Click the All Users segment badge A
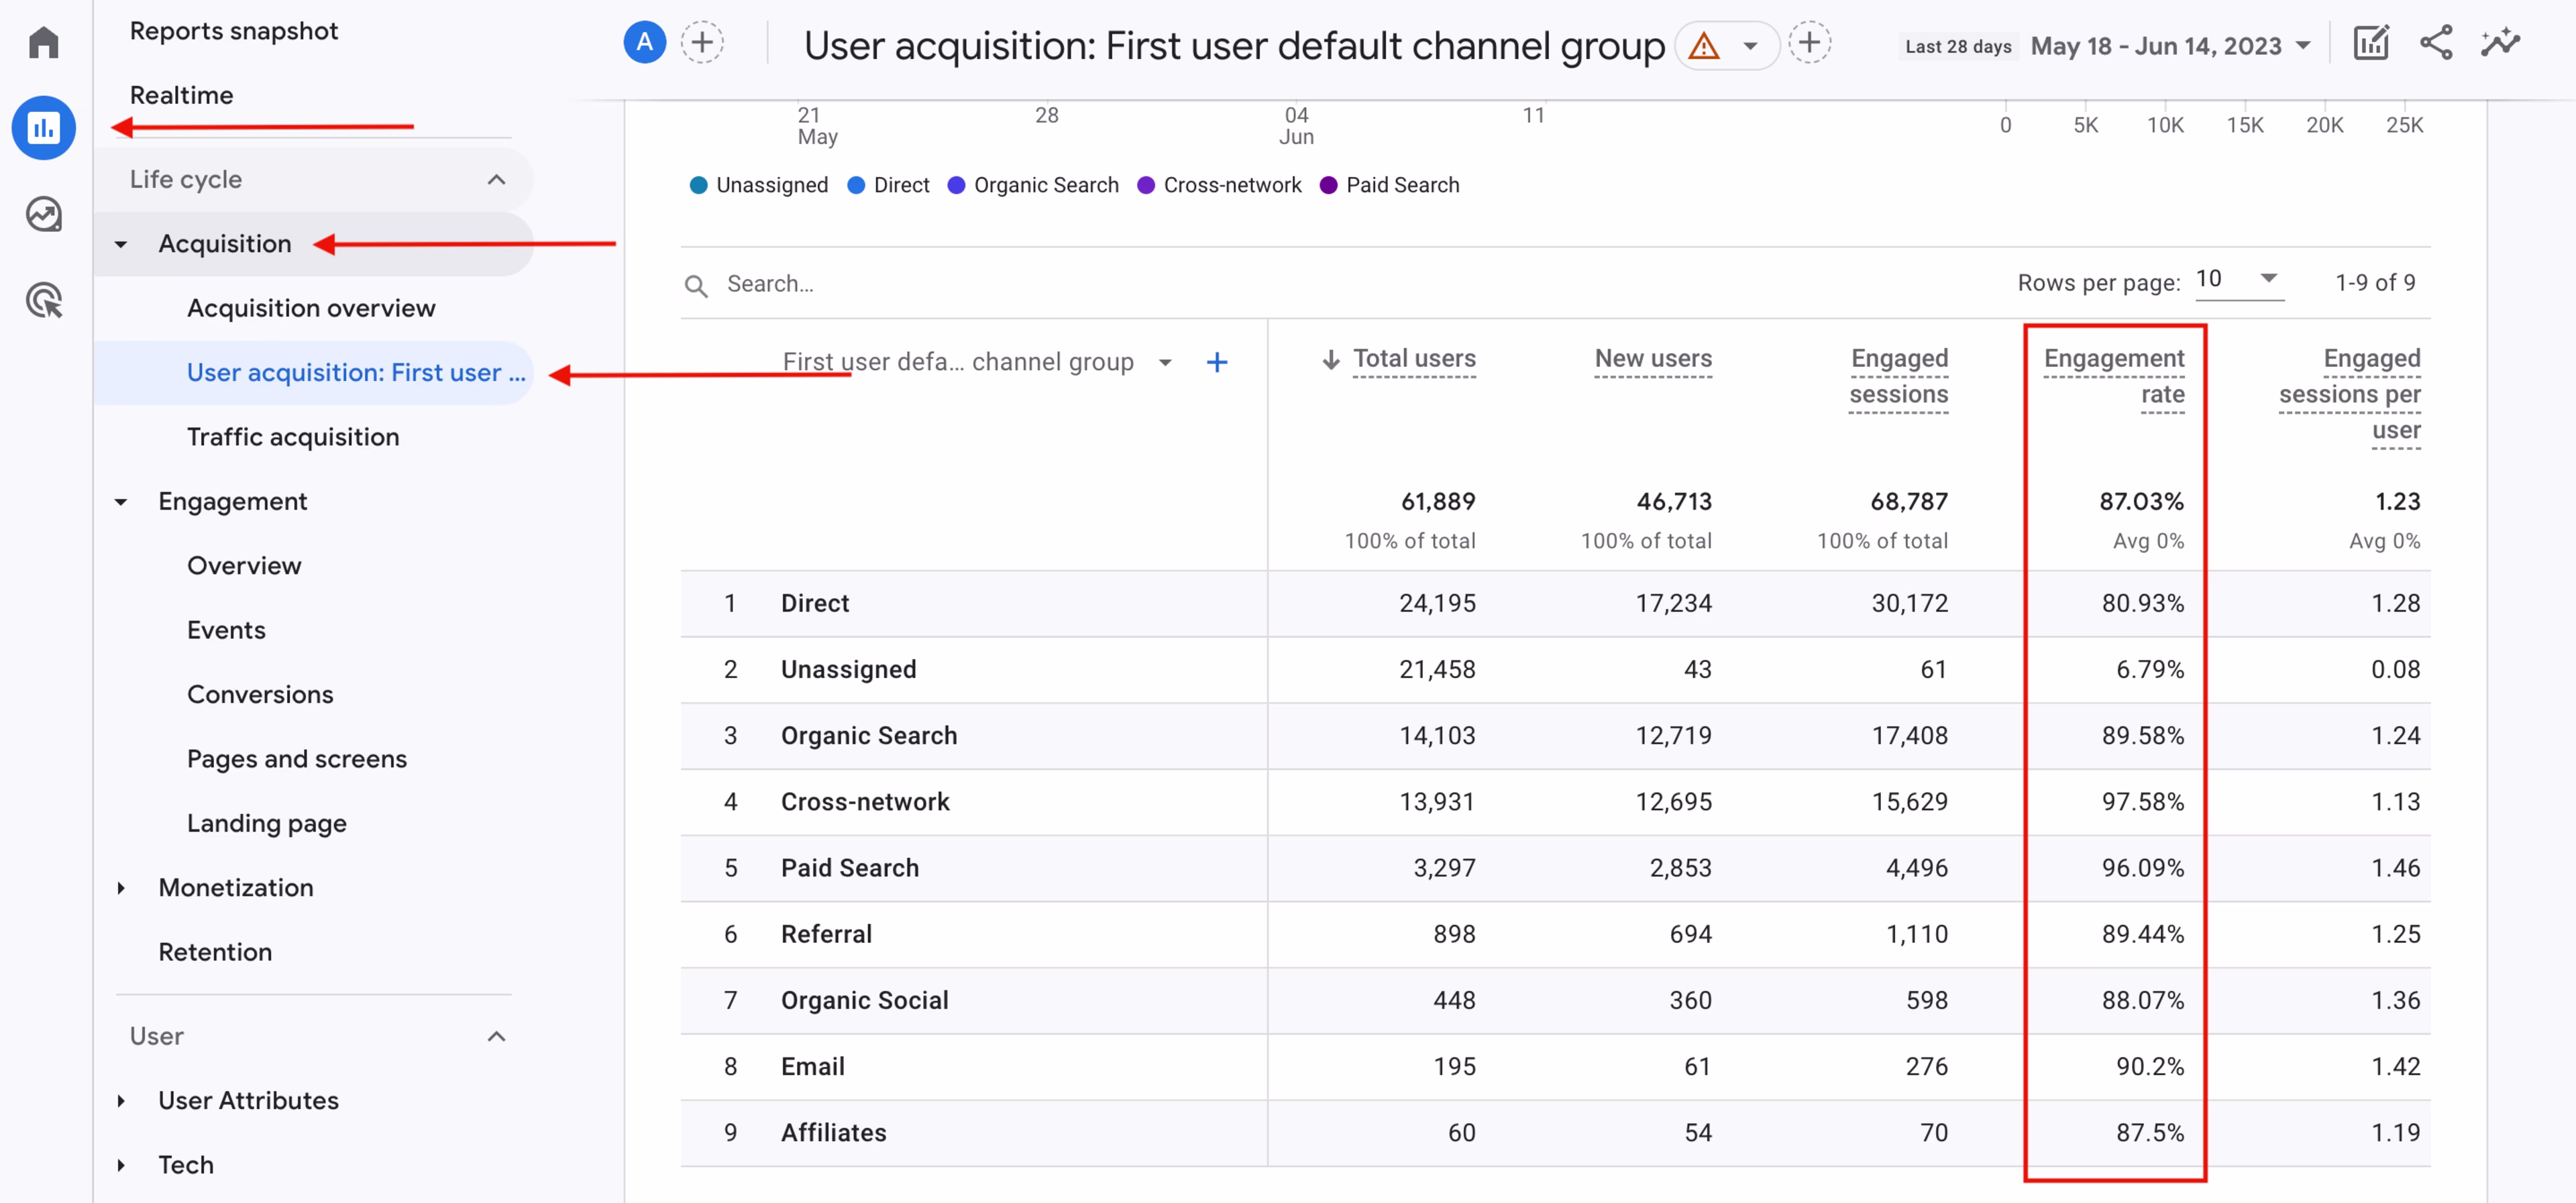 point(645,43)
